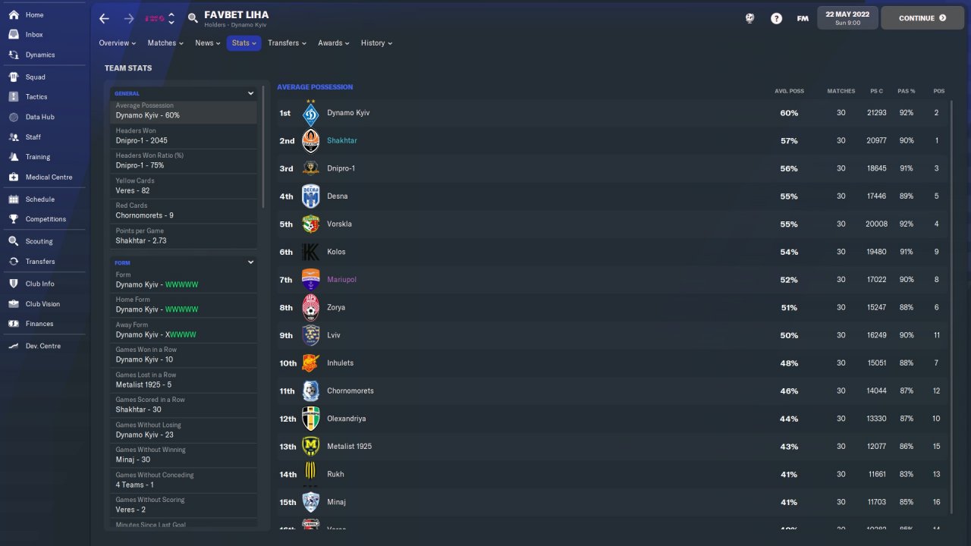The image size is (971, 546).
Task: Open the Transfers dropdown menu
Action: (287, 43)
